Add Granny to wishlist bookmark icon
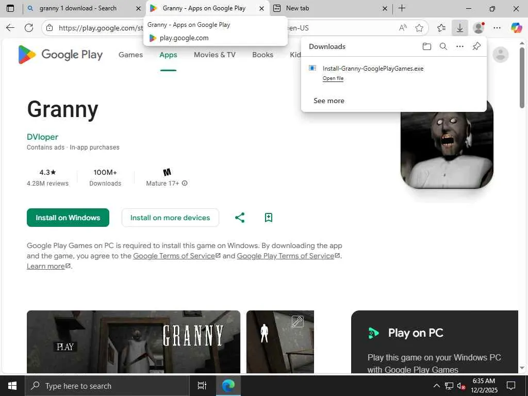This screenshot has width=528, height=396. click(268, 218)
